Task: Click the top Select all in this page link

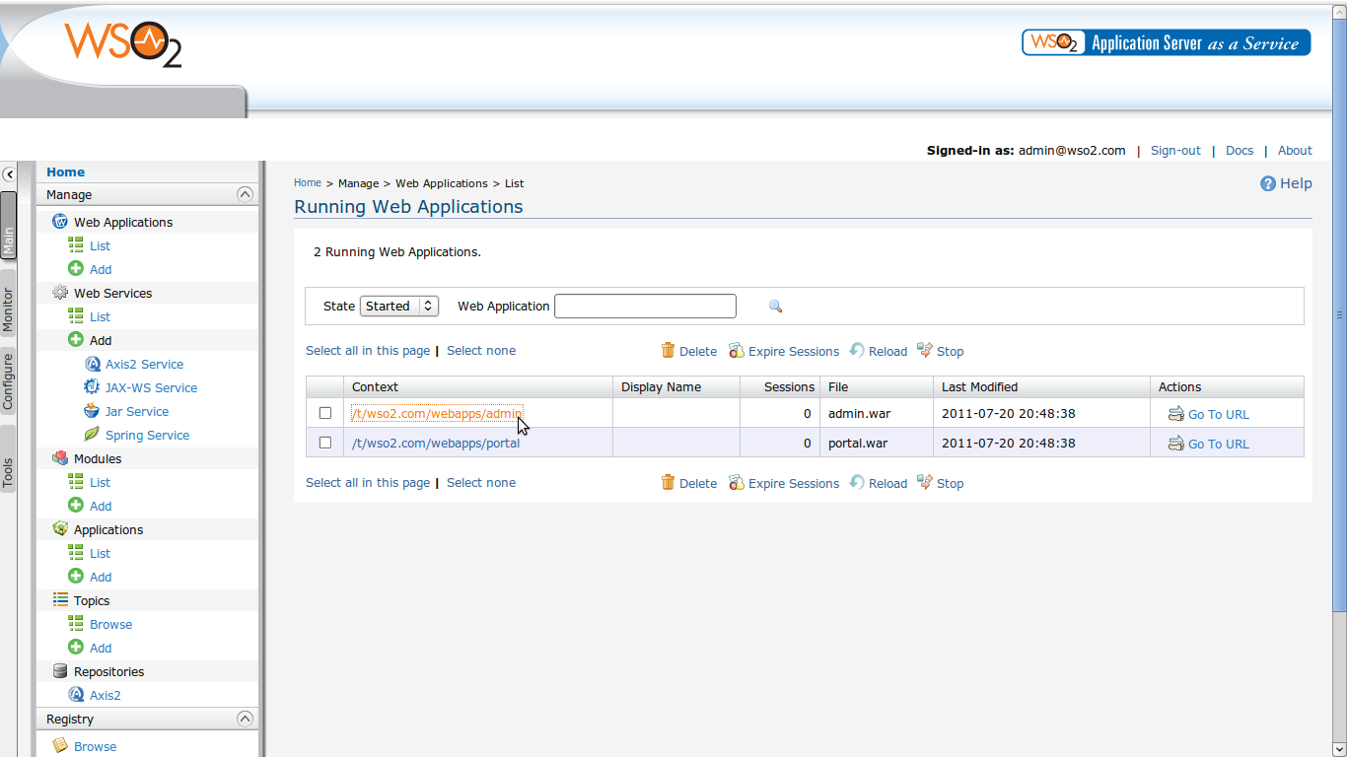Action: point(368,351)
